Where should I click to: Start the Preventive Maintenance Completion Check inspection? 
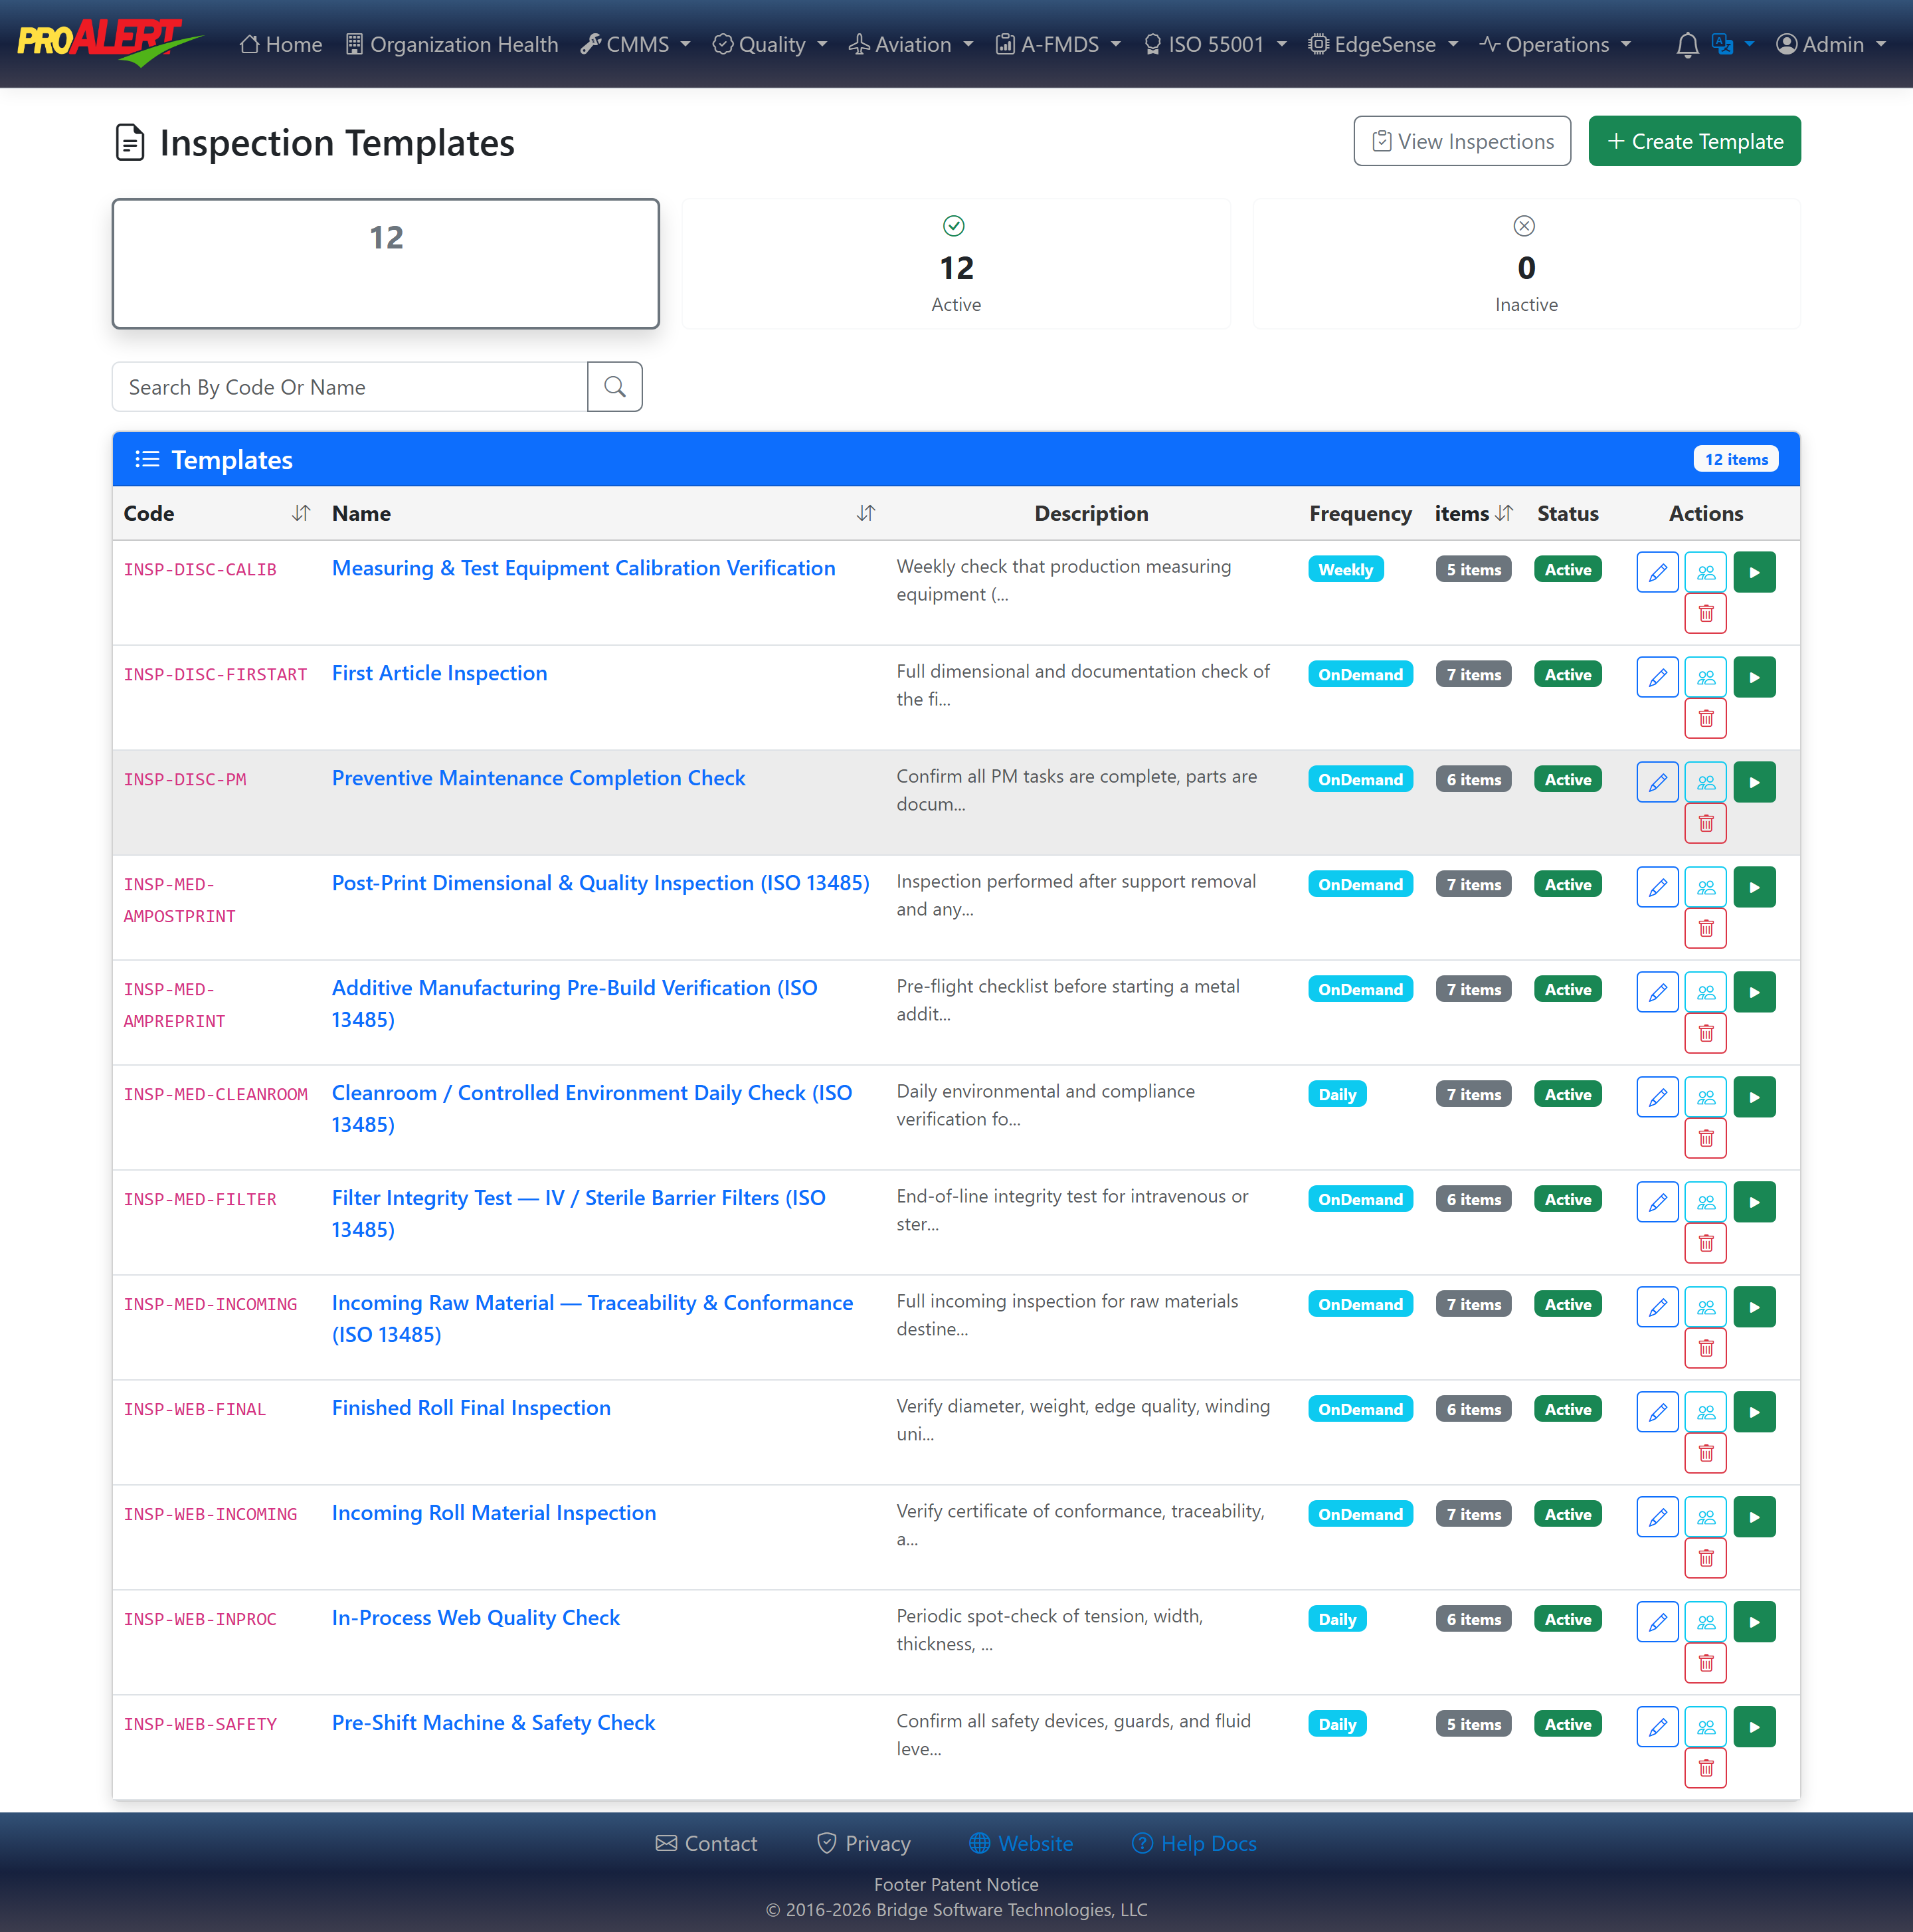(x=1754, y=782)
